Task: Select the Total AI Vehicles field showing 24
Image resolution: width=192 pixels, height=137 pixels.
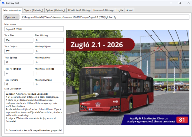Action: point(19,73)
